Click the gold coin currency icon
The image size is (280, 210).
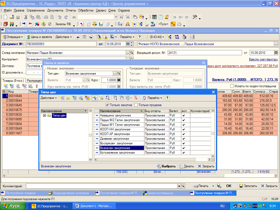[x=43, y=24]
